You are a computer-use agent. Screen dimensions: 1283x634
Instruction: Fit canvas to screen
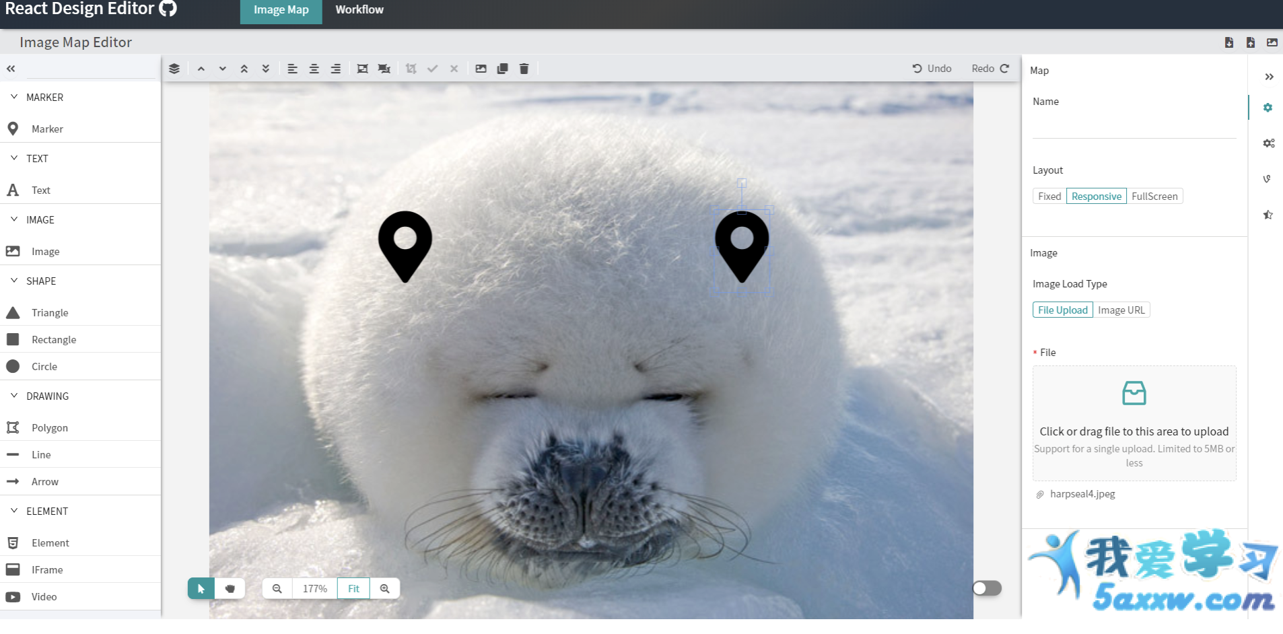[353, 588]
